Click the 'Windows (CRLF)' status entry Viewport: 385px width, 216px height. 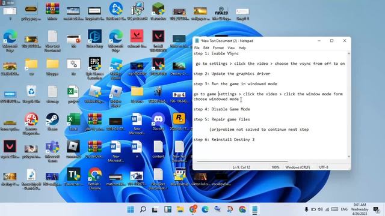pyautogui.click(x=298, y=167)
